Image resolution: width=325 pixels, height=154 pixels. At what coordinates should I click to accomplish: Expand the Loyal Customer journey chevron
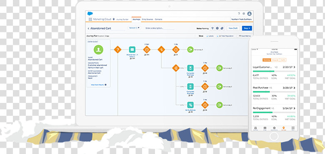pos(294,67)
